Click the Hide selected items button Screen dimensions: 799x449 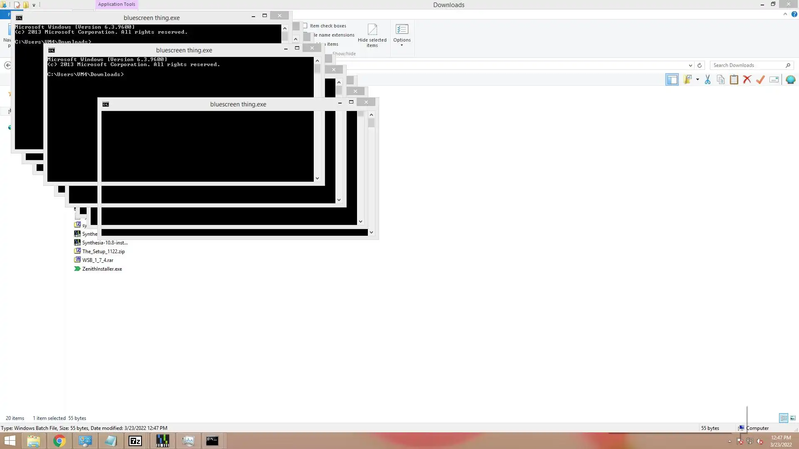pyautogui.click(x=372, y=35)
